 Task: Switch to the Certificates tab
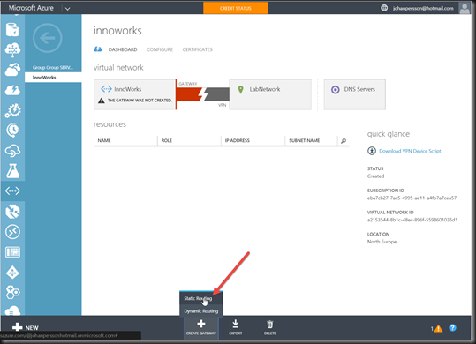coord(197,49)
